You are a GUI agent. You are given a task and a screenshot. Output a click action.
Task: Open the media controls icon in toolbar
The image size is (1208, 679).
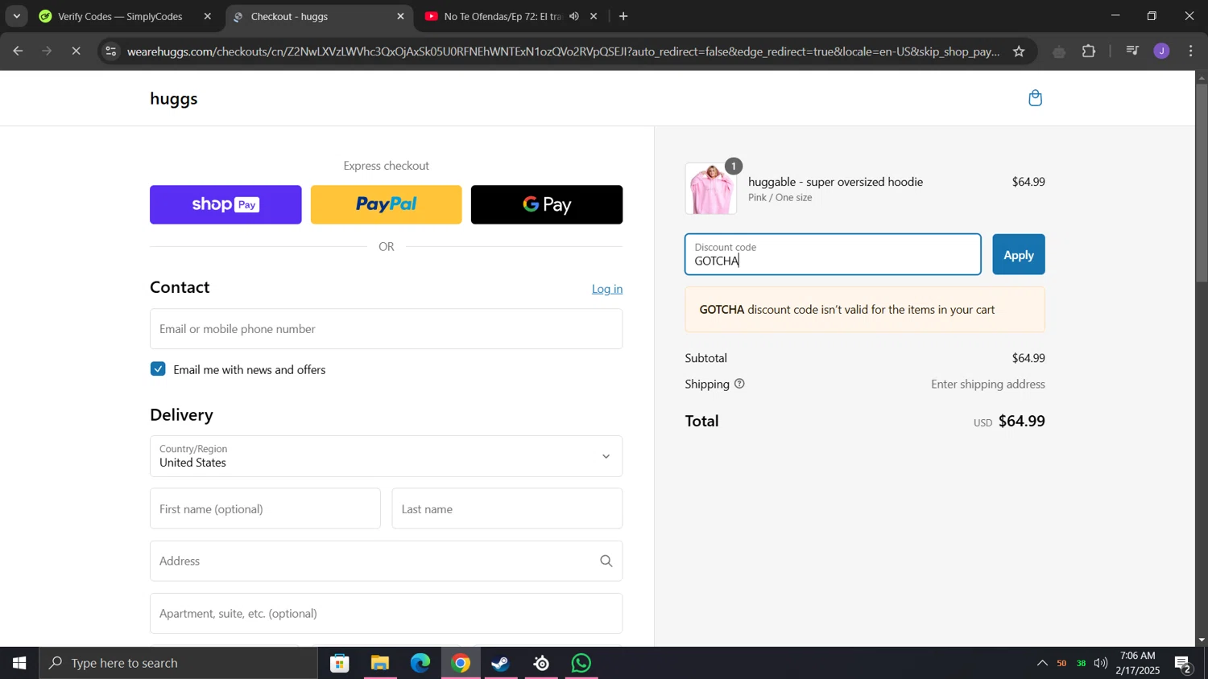pyautogui.click(x=1132, y=51)
